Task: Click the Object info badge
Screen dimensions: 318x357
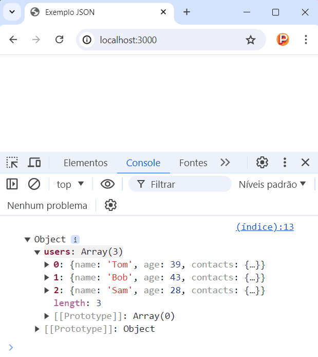Action: click(x=75, y=240)
